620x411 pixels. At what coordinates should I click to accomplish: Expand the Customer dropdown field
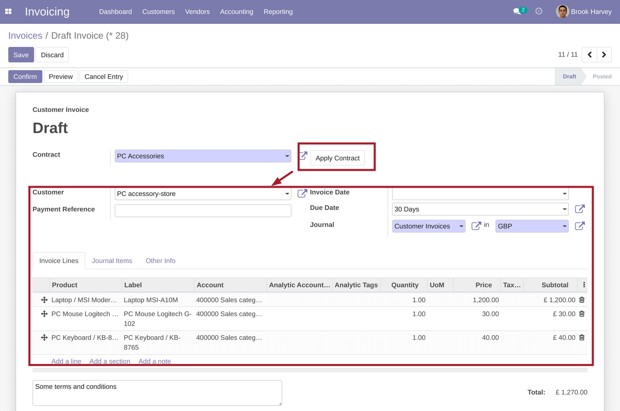tap(287, 194)
